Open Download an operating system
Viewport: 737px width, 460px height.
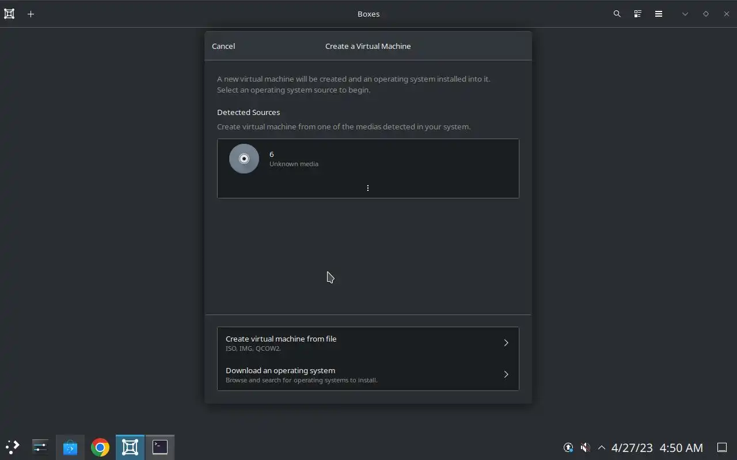coord(368,374)
